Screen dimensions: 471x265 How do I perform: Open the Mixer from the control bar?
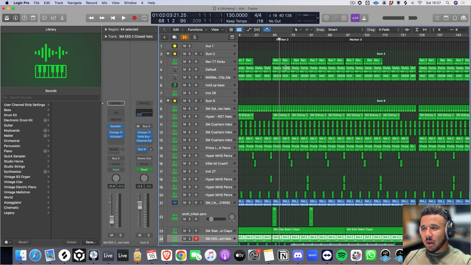pos(53,18)
